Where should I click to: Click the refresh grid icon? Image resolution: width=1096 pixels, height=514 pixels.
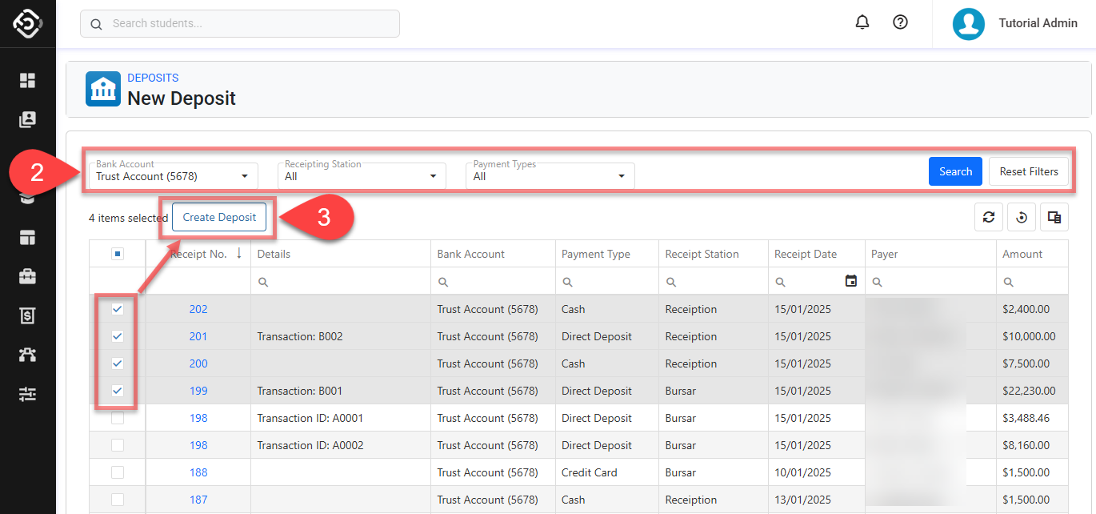pyautogui.click(x=989, y=217)
